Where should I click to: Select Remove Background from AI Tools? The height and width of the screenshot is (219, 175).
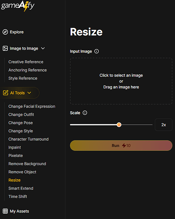click(x=27, y=164)
